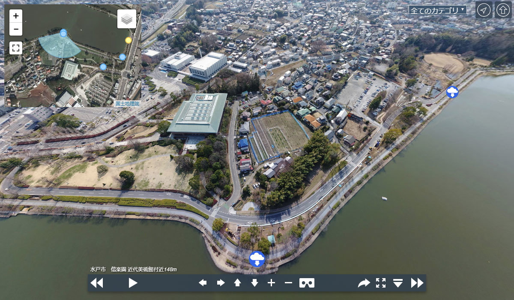Open the mini-map layers selector
The width and height of the screenshot is (514, 300).
tap(127, 19)
